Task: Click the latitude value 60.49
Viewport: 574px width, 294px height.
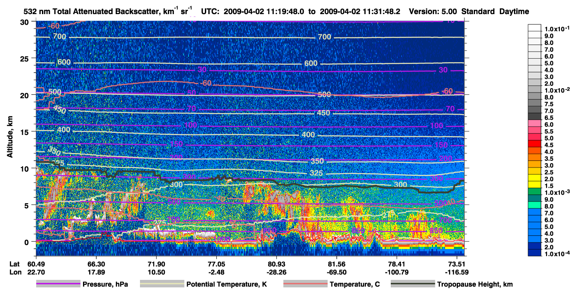Action: point(36,264)
